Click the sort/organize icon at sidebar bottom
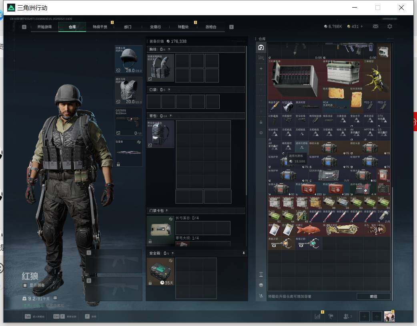The image size is (417, 326). coord(261,296)
